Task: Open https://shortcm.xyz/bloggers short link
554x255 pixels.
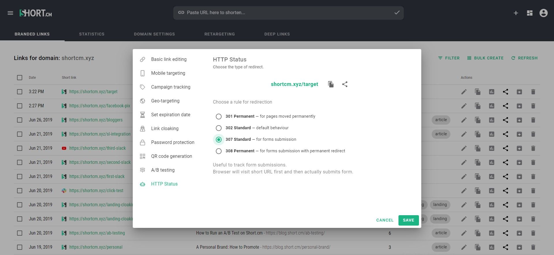Action: (x=96, y=120)
